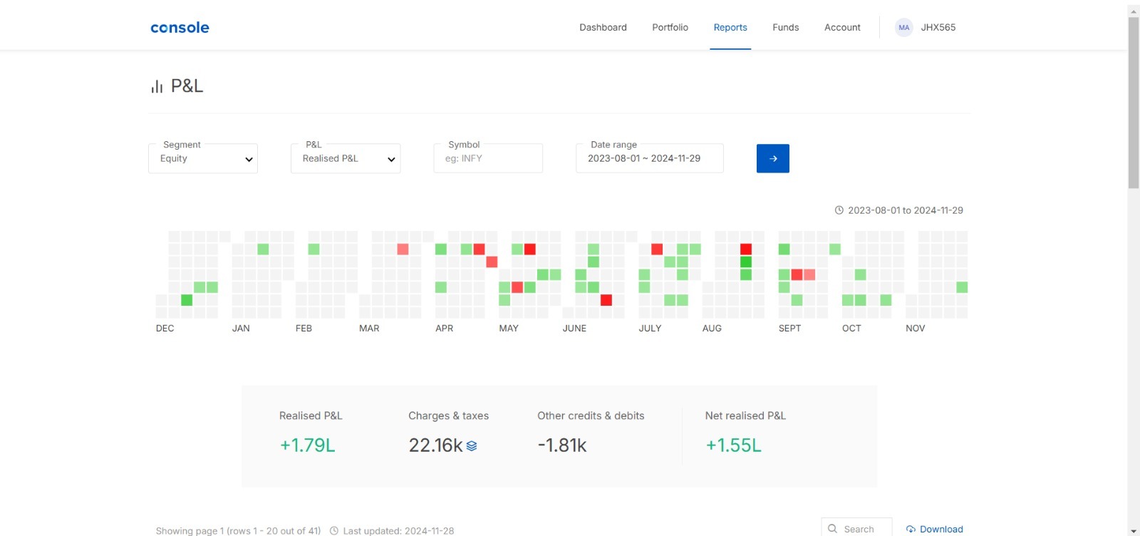The height and width of the screenshot is (536, 1140).
Task: Click the blue arrow submit button
Action: [772, 158]
